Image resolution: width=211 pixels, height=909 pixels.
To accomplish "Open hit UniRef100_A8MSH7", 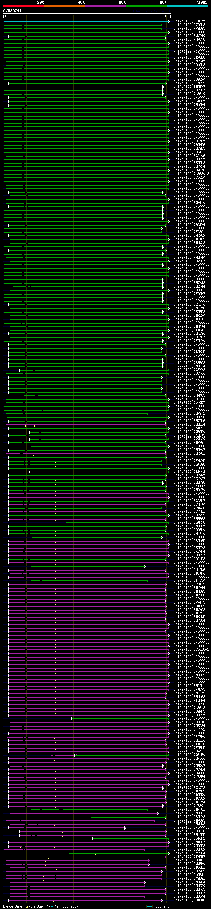I will [x=189, y=90].
